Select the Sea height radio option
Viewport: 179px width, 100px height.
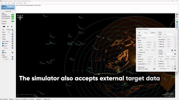(x=146, y=50)
